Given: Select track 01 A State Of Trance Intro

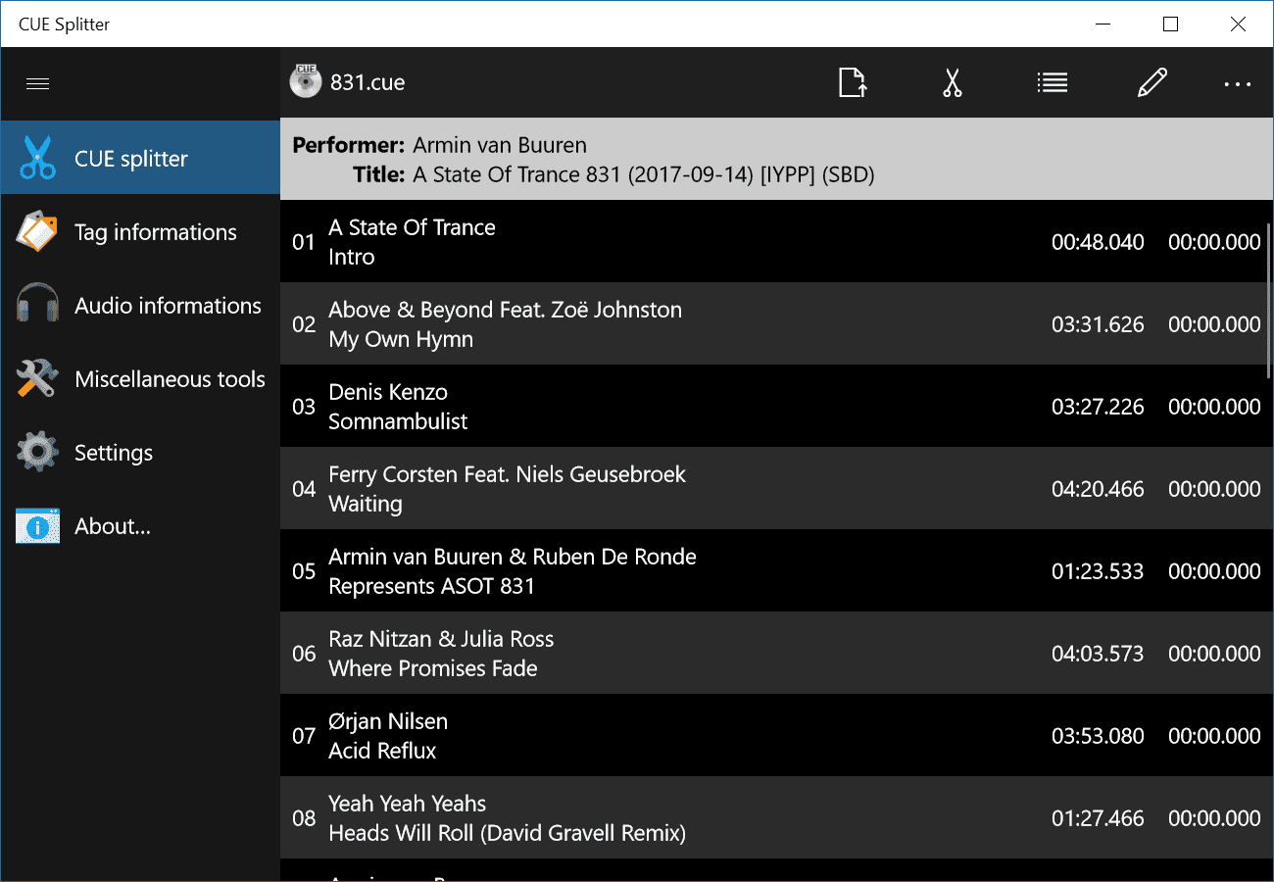Looking at the screenshot, I should click(777, 242).
